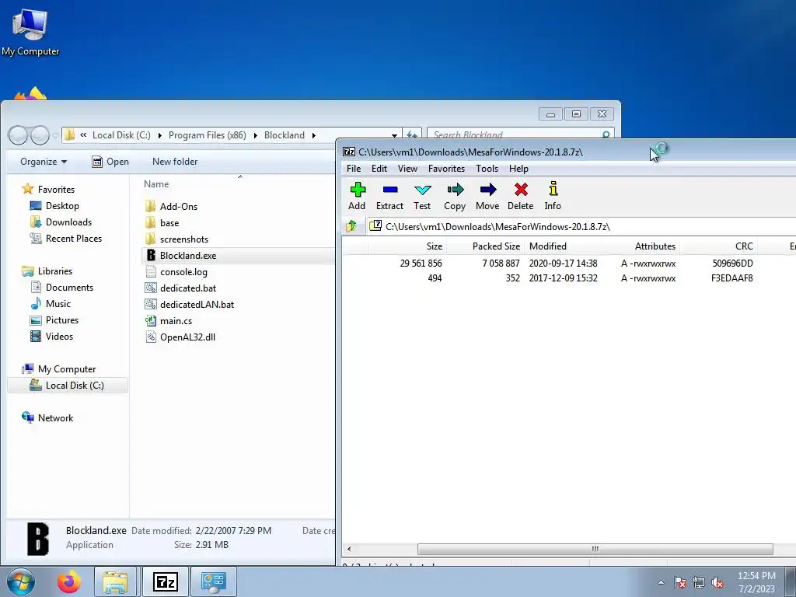Click Open in the Explorer toolbar
Screen dimensions: 796x597
pyautogui.click(x=110, y=162)
